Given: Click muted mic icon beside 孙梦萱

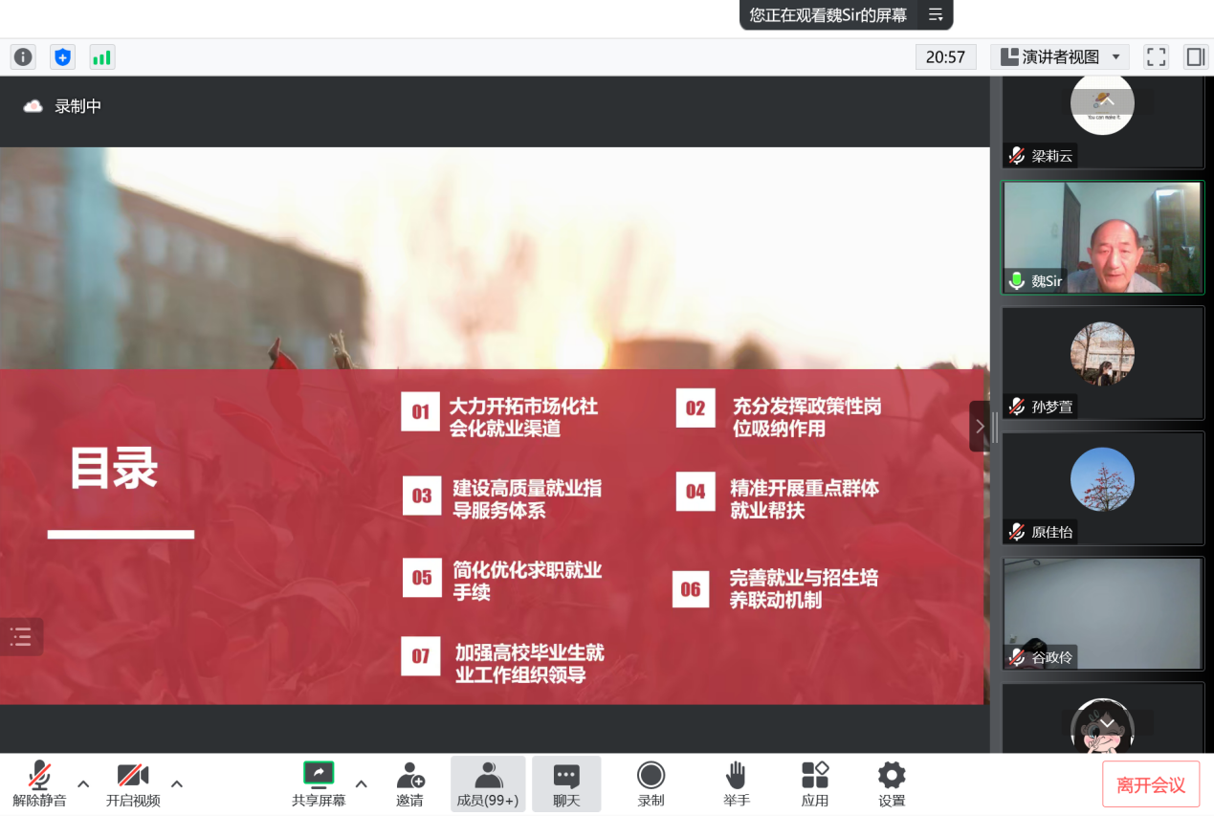Looking at the screenshot, I should click(1017, 407).
